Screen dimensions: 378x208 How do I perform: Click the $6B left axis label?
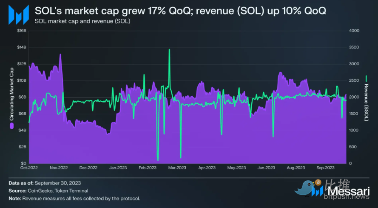[23, 114]
